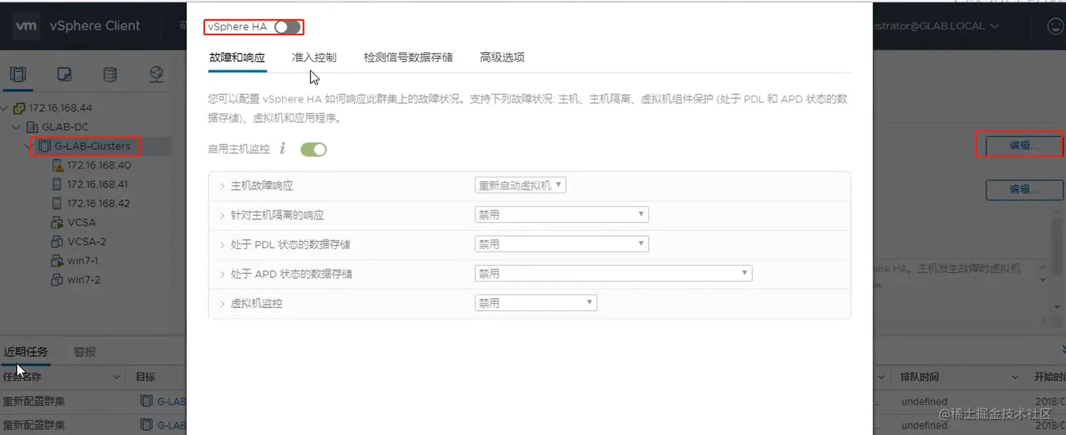Viewport: 1066px width, 435px height.
Task: Click the info icon beside 启用主机监控
Action: point(283,148)
